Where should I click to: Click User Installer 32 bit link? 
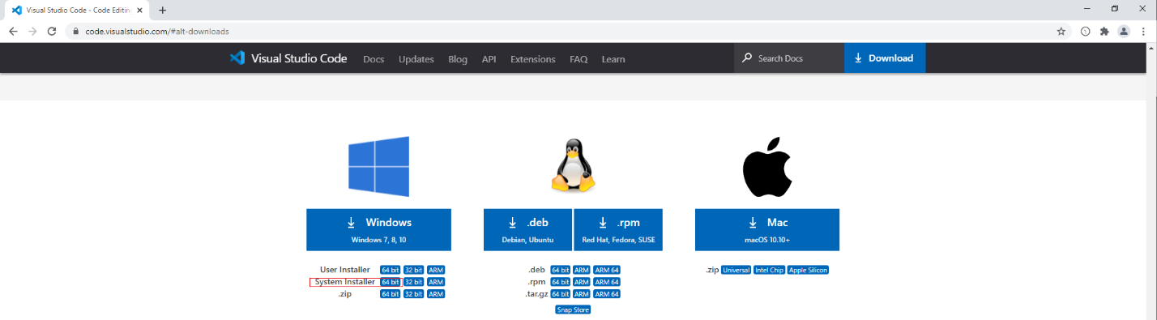(414, 270)
